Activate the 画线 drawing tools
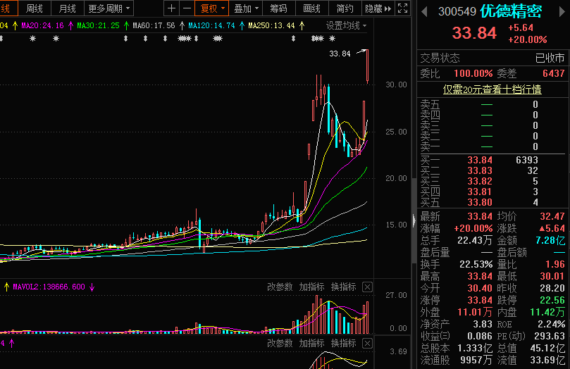This screenshot has height=369, width=570. [x=311, y=8]
